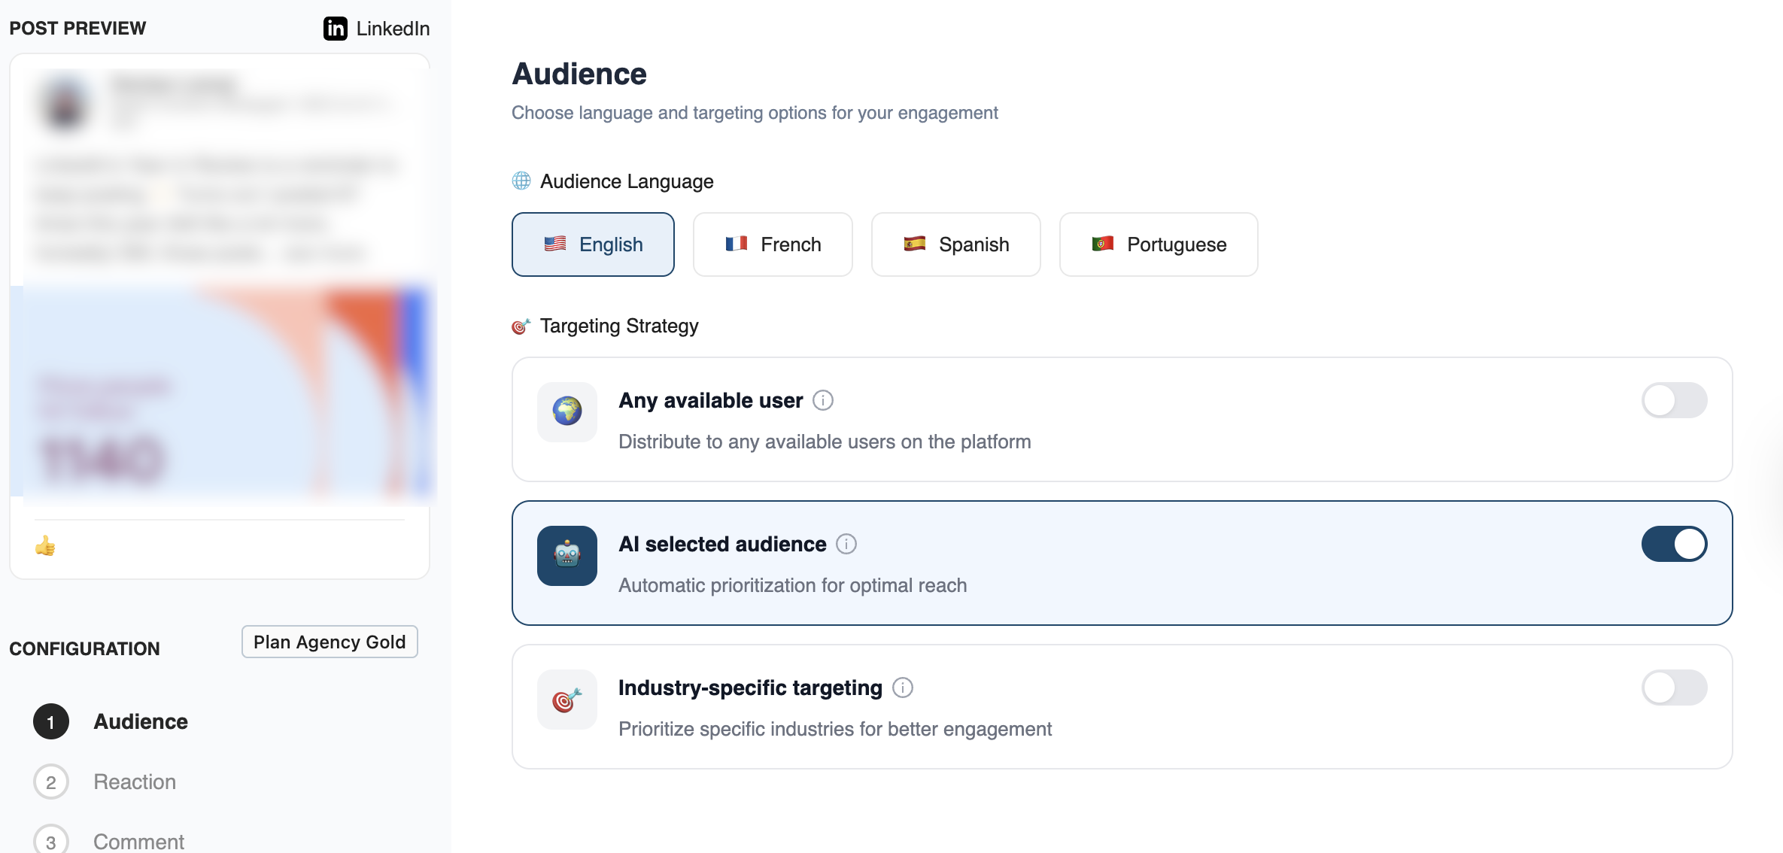Enable the Any available user toggle
The image size is (1783, 853).
pos(1674,400)
